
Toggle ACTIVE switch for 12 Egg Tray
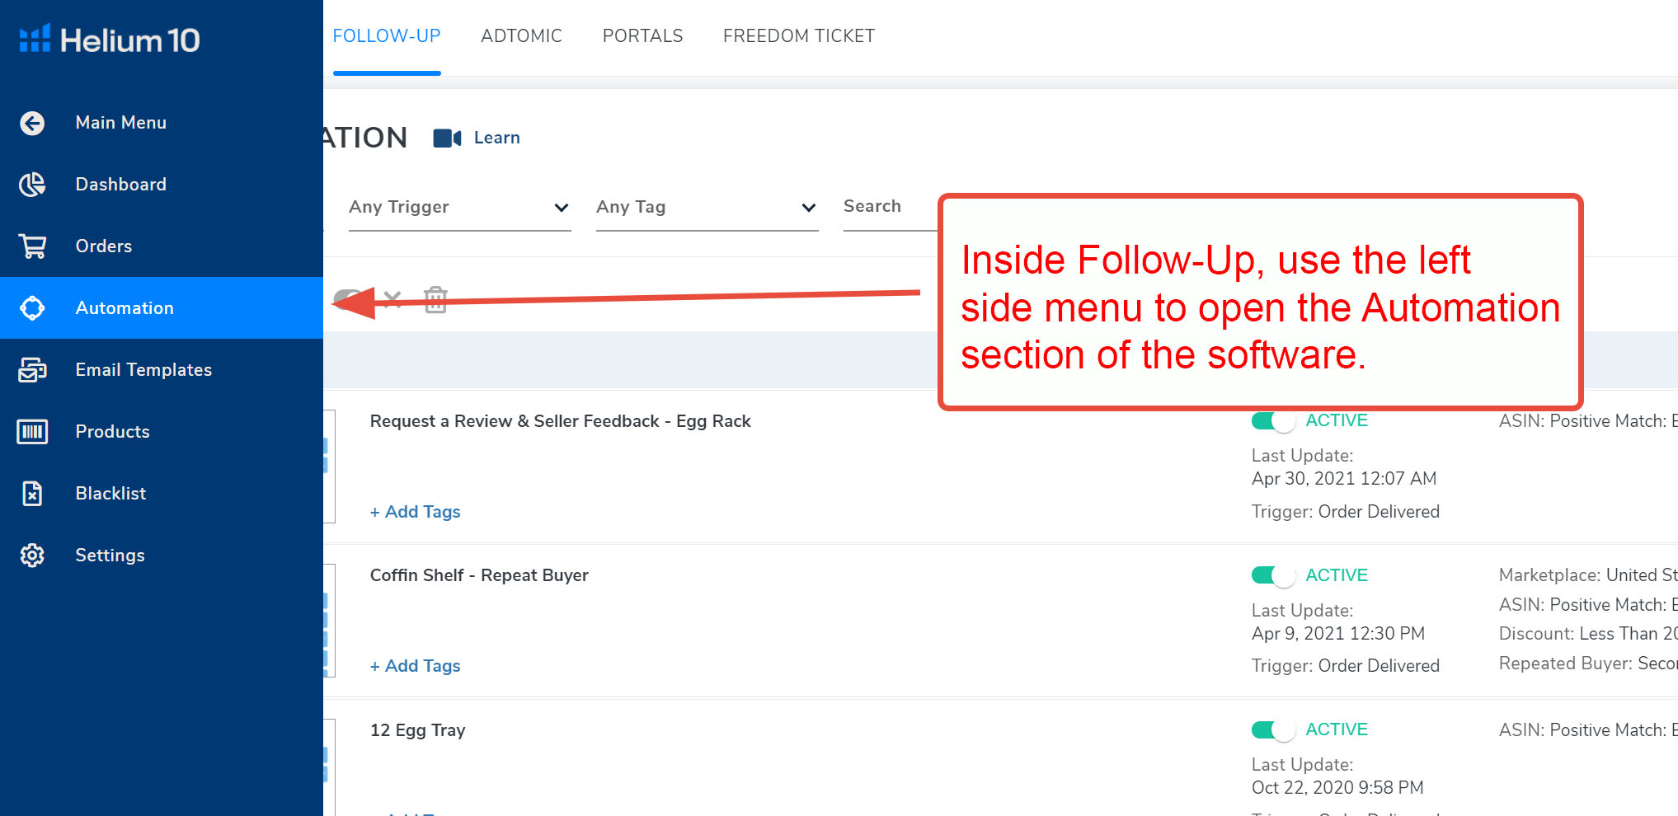pos(1273,729)
